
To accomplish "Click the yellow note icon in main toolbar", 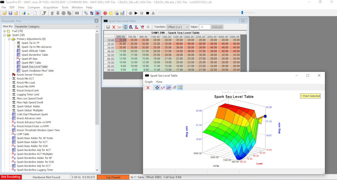I will pos(111,13).
